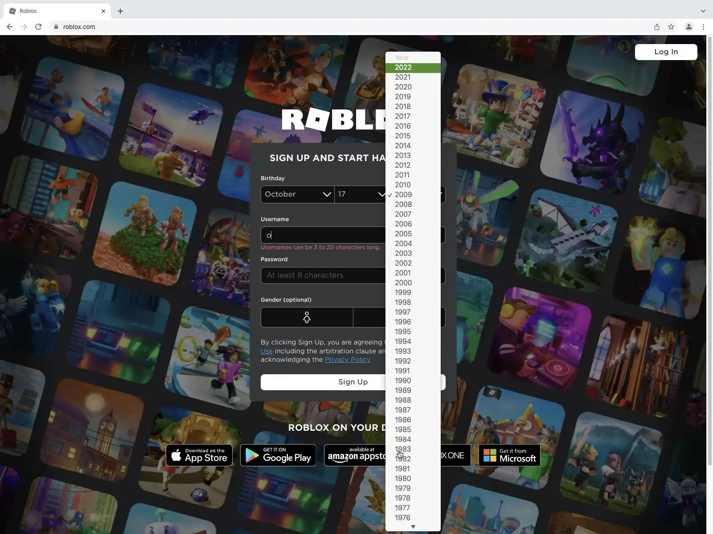Reload the Roblox page
The height and width of the screenshot is (534, 713).
coord(38,27)
